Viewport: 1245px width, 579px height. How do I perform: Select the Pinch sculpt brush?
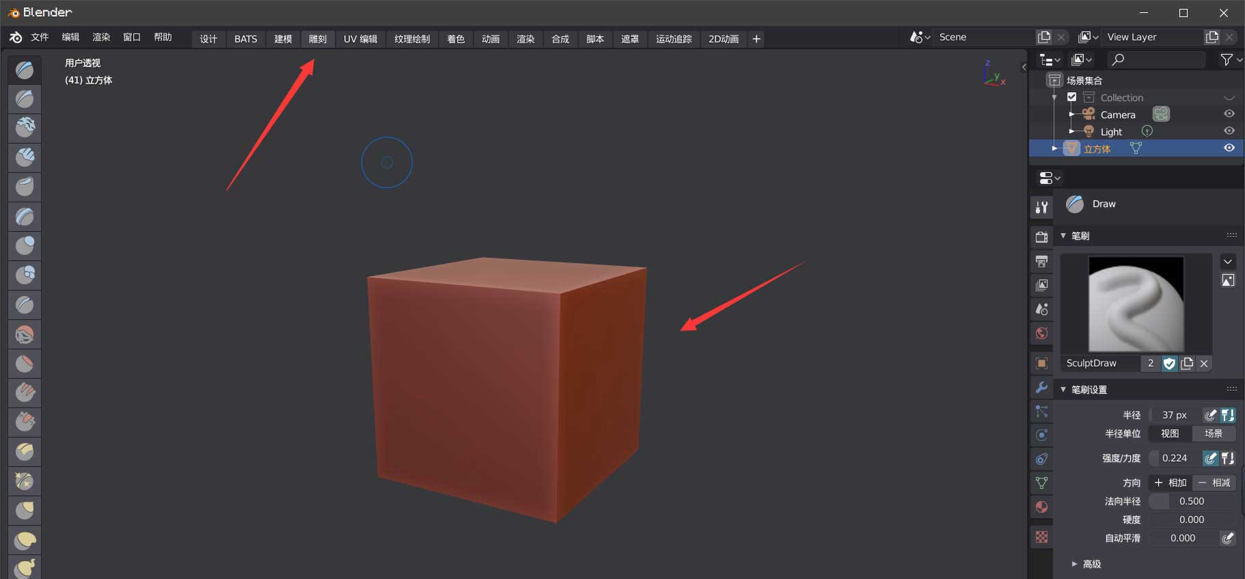25,481
